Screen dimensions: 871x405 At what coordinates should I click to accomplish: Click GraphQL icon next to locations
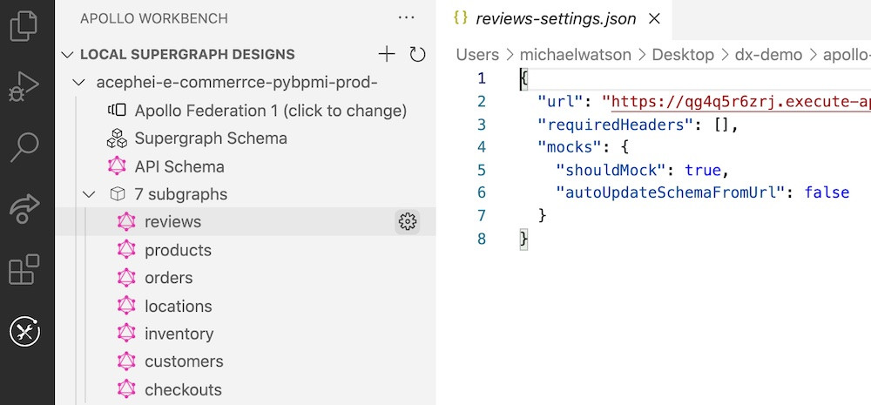click(126, 306)
